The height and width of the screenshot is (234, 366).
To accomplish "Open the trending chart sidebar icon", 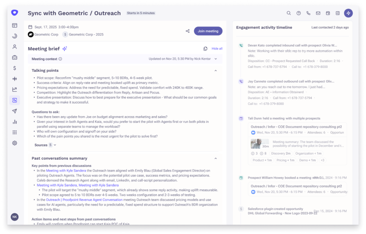I will (x=14, y=89).
